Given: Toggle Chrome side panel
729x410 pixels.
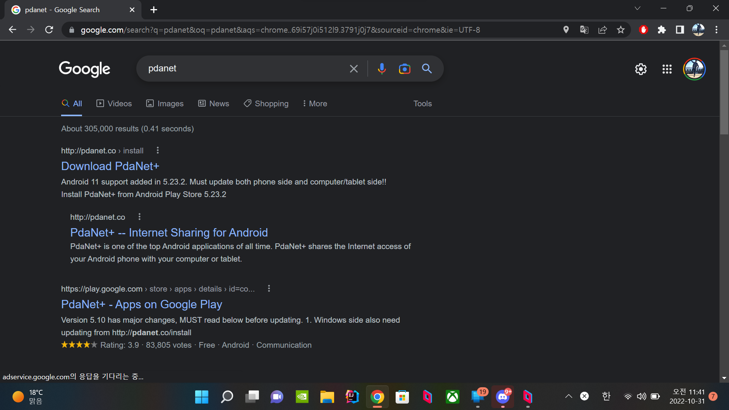Looking at the screenshot, I should pos(680,30).
